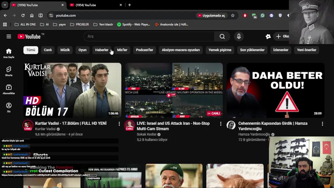Image resolution: width=334 pixels, height=188 pixels.
Task: Open the YouTube hamburger guide menu
Action: pos(9,37)
